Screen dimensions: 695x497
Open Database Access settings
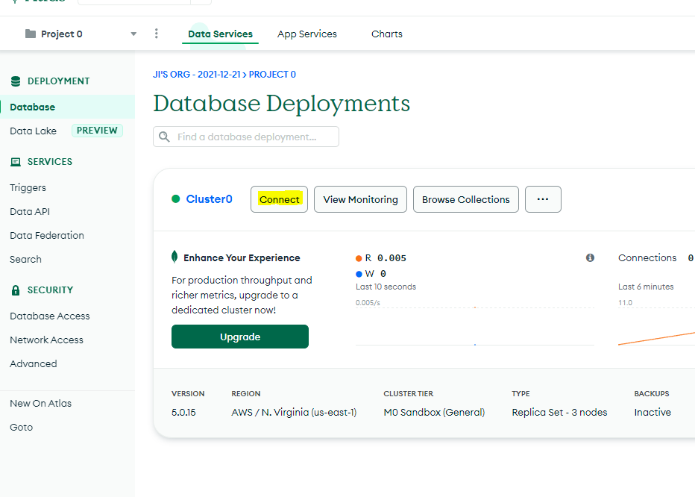tap(50, 316)
